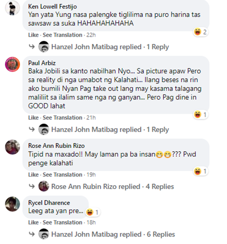227x244 pixels.
Task: Open Rose Ann Rubin Rizo's comment avatar
Action: 12,147
